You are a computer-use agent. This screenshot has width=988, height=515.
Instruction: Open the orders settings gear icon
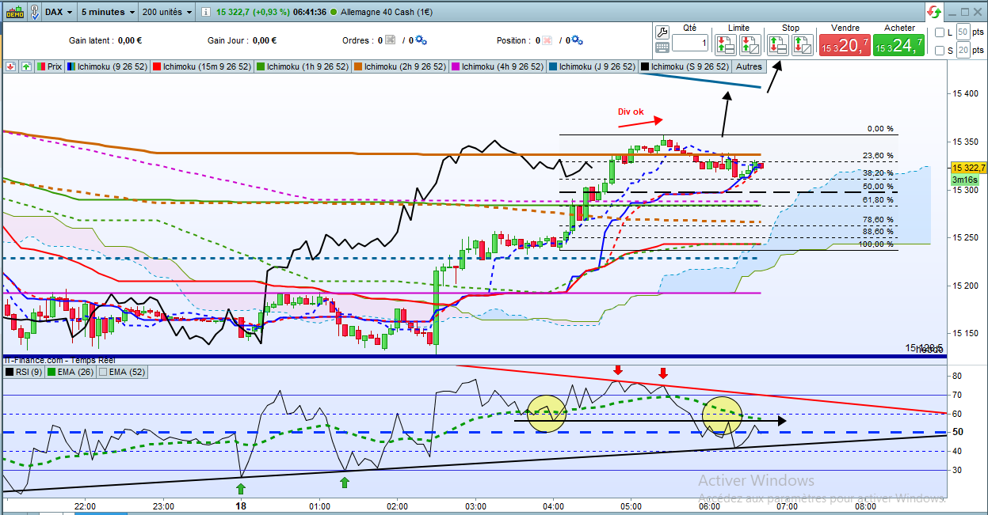421,40
